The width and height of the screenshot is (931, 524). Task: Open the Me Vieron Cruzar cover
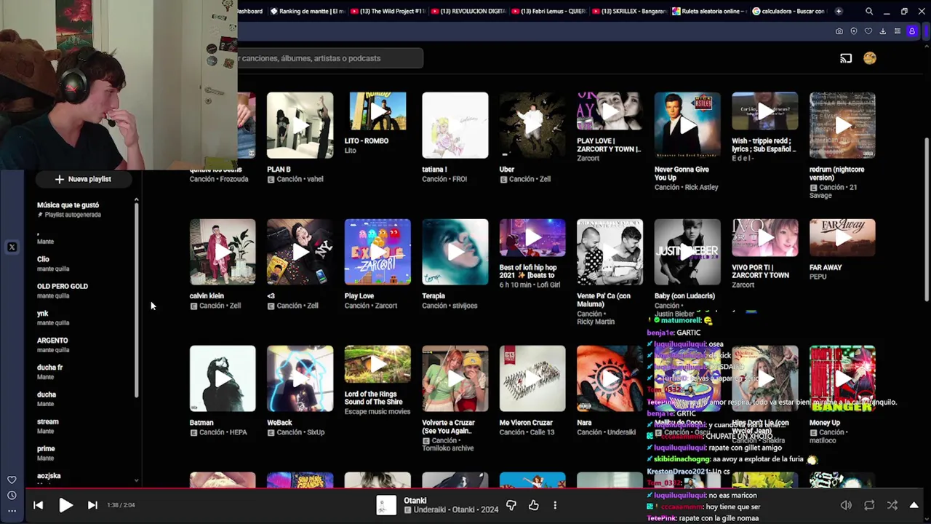[x=532, y=378]
